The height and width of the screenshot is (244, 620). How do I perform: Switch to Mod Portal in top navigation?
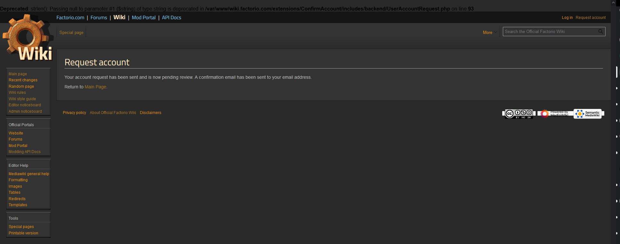pos(143,18)
